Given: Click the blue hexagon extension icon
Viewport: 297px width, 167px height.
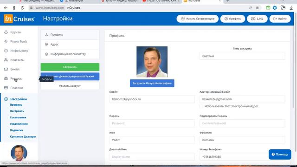Looking at the screenshot, I should 275,8.
